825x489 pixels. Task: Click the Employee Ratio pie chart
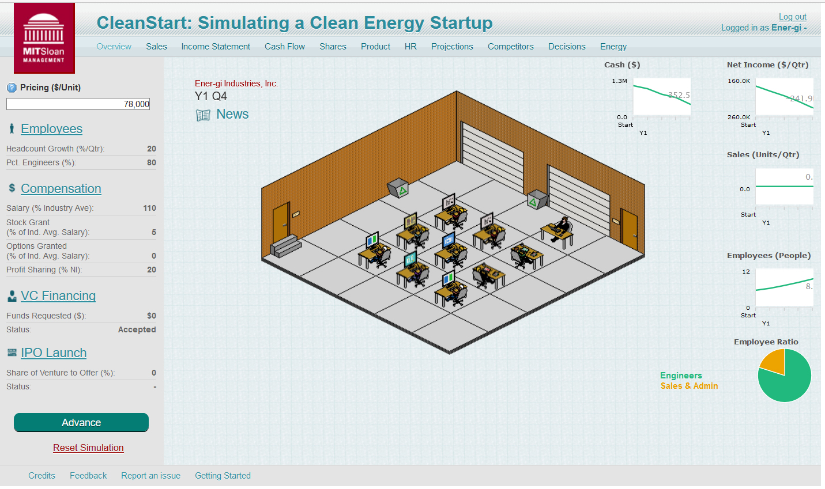(x=785, y=375)
